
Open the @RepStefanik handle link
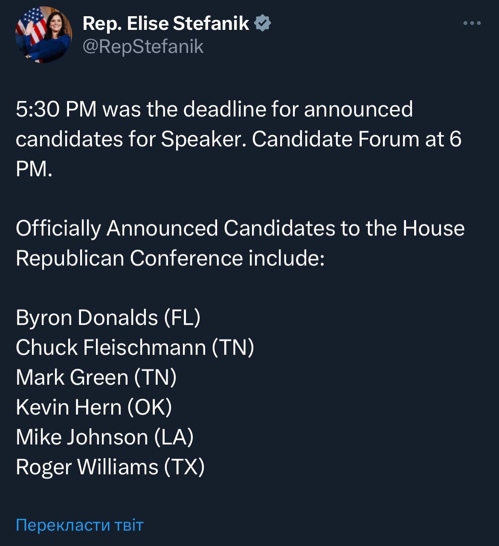point(143,46)
